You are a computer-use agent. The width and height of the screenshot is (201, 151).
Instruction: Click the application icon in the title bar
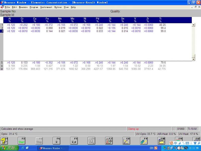pyautogui.click(x=2, y=2)
